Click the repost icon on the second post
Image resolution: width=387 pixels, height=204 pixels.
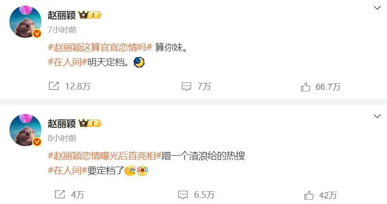60,195
